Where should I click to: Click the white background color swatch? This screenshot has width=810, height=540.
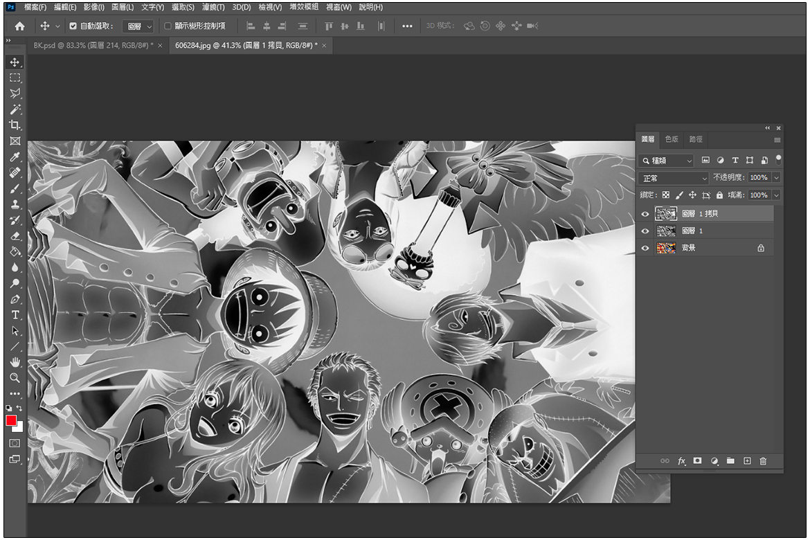coord(19,428)
